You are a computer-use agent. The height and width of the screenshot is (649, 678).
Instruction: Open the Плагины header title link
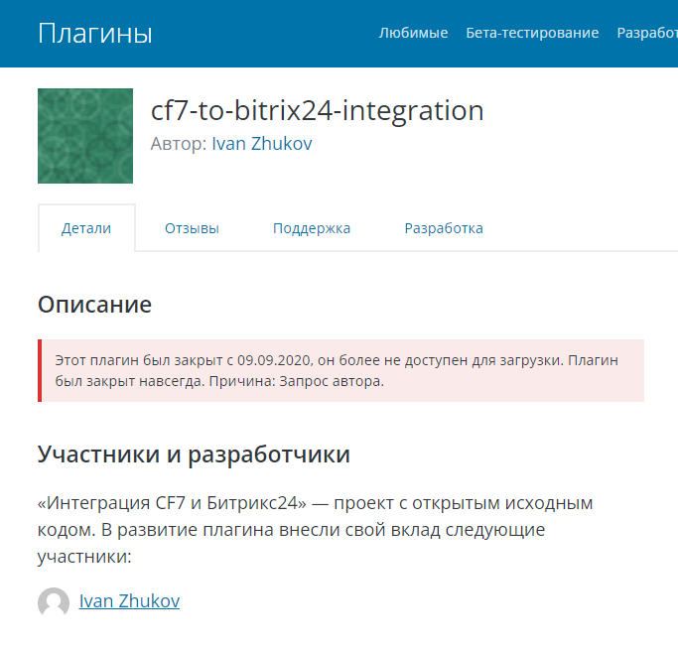pyautogui.click(x=95, y=34)
